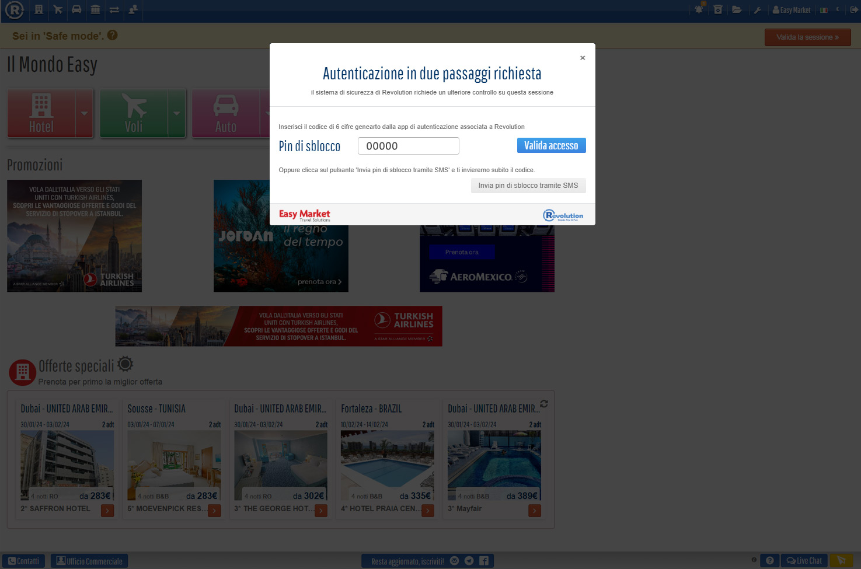The width and height of the screenshot is (861, 569).
Task: Select the Italian flag language selector
Action: click(x=824, y=10)
